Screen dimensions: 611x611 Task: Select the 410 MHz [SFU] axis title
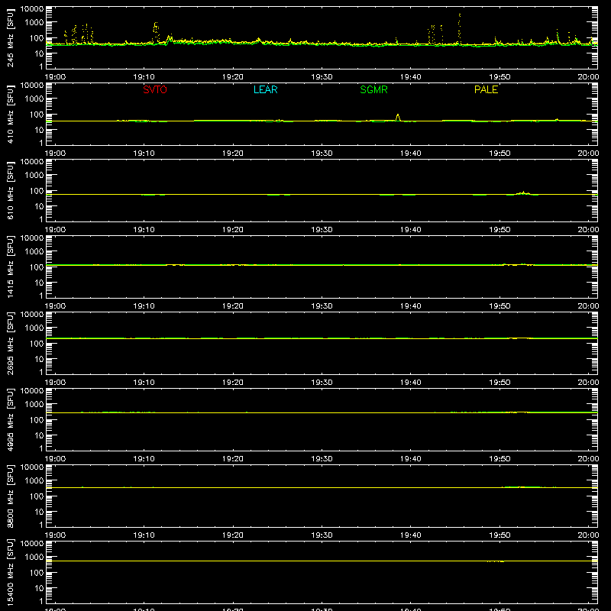pyautogui.click(x=10, y=114)
